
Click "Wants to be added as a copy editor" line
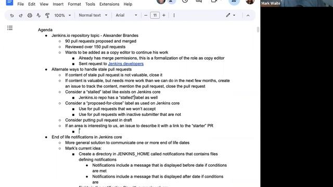pos(117,52)
